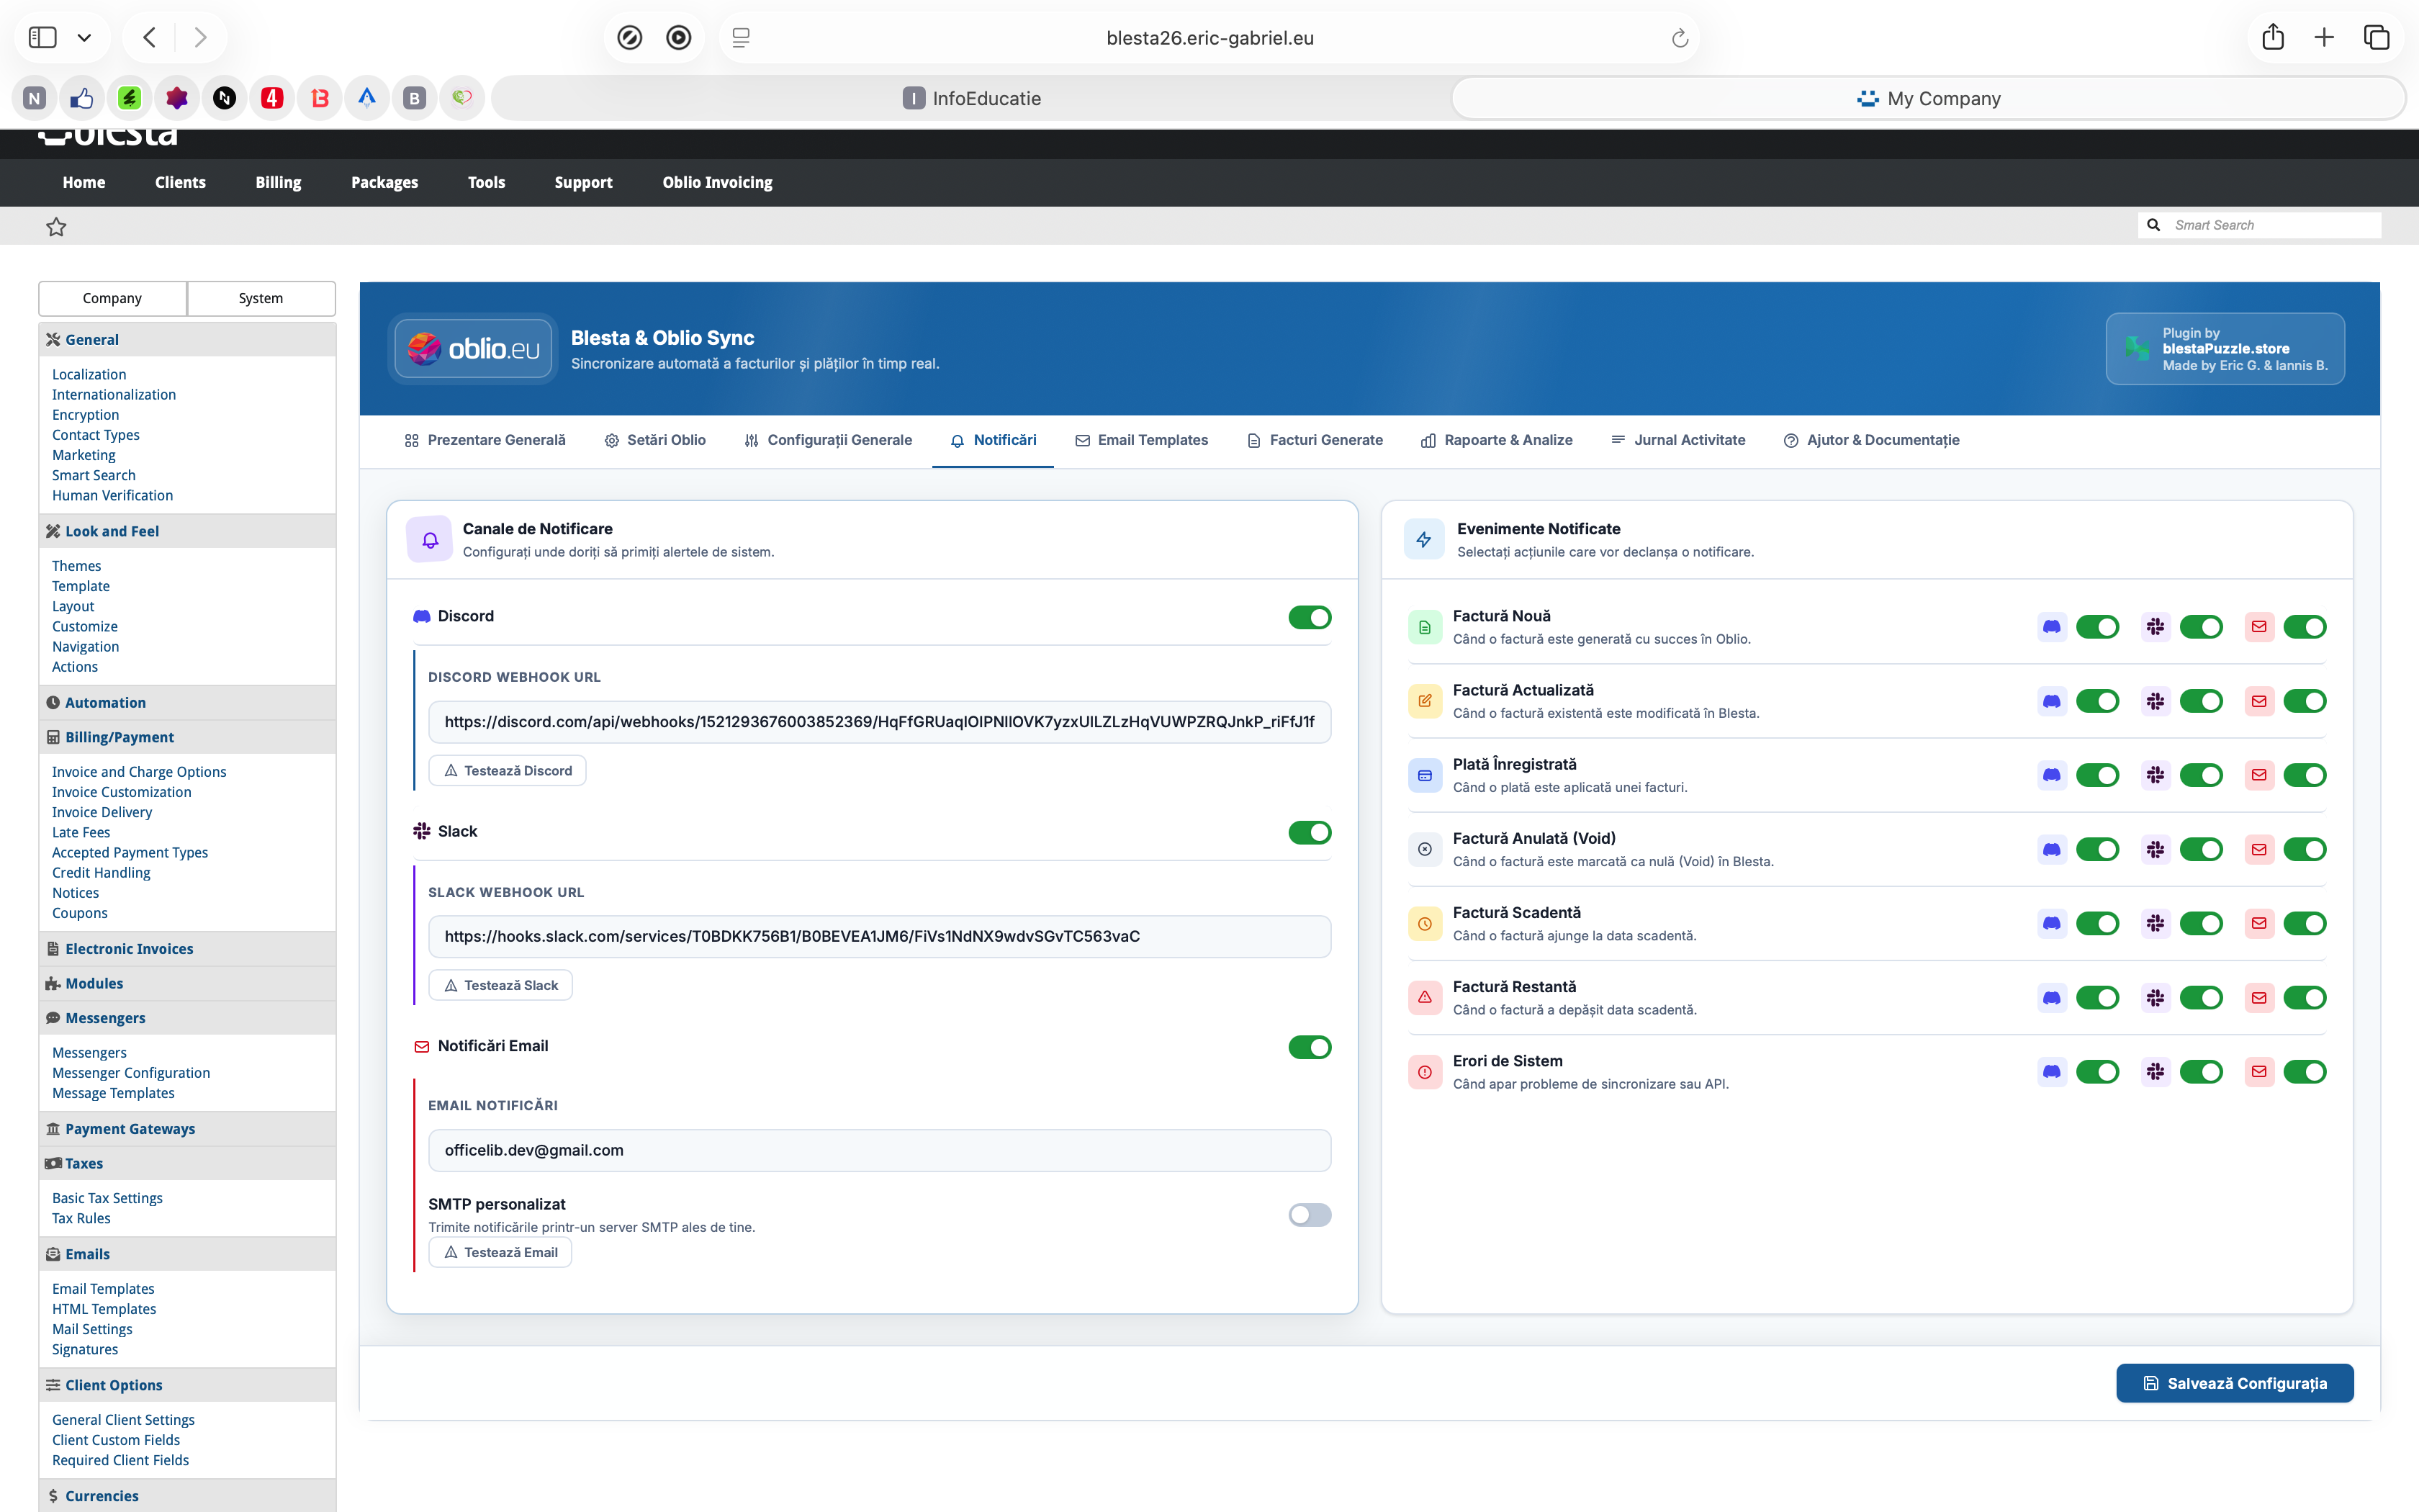Image resolution: width=2419 pixels, height=1512 pixels.
Task: Toggle Slack for Factură Actualizată
Action: point(2201,701)
